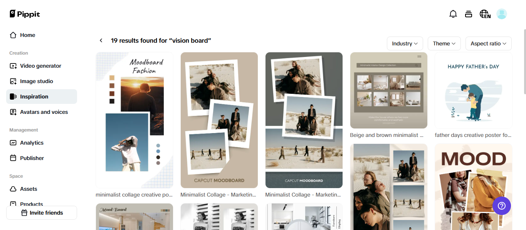This screenshot has height=230, width=526.
Task: Open Avatars and voices page
Action: [42, 112]
